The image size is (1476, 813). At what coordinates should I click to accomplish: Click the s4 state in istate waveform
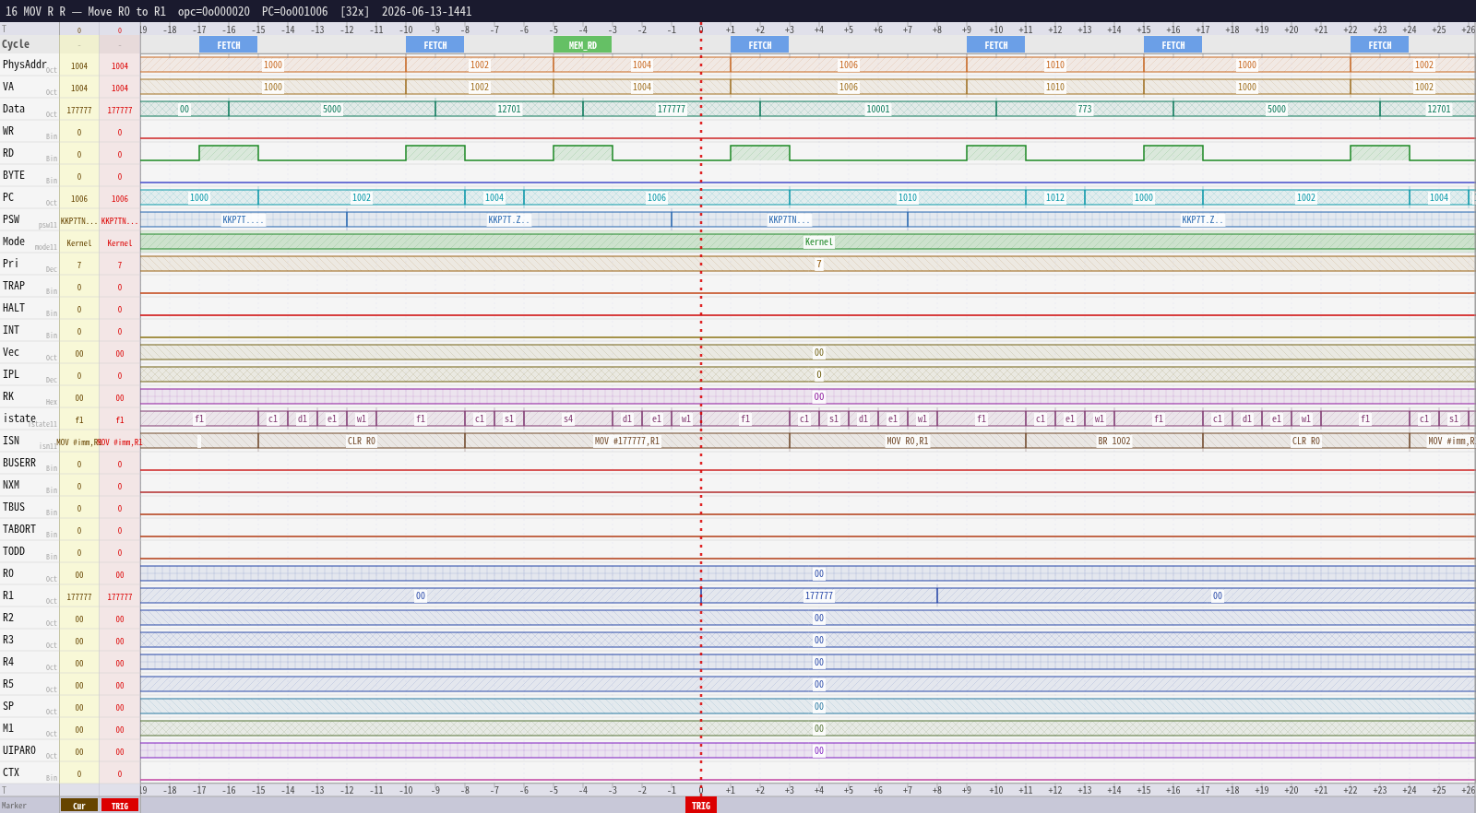(568, 419)
